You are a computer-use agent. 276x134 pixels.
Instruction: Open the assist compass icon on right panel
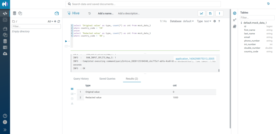tap(234, 13)
